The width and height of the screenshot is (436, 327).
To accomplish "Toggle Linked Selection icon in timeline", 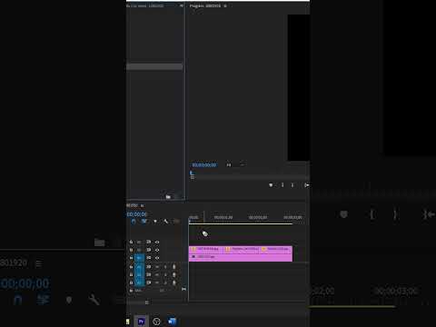I will coord(144,222).
